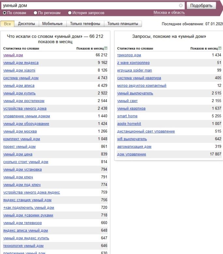The width and height of the screenshot is (223, 254).
Task: Select the 'По регионам' radio button
Action: click(35, 13)
